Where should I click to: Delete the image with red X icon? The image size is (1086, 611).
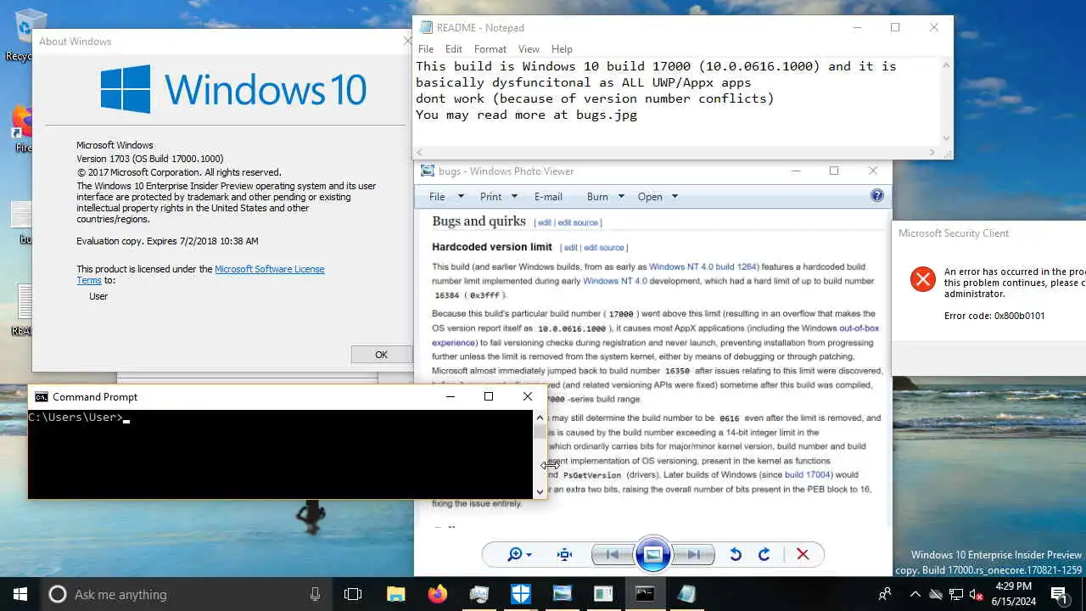click(x=803, y=554)
